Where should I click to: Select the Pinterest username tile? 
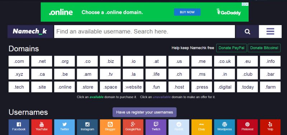click(x=248, y=127)
